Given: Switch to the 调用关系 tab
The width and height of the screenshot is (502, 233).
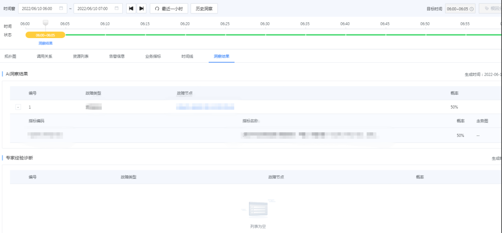Looking at the screenshot, I should tap(45, 56).
